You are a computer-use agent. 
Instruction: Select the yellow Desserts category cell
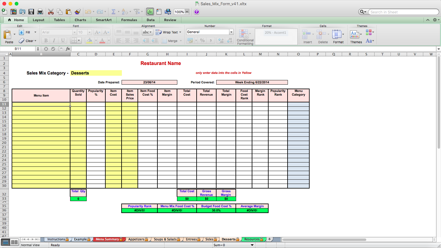tap(96, 73)
